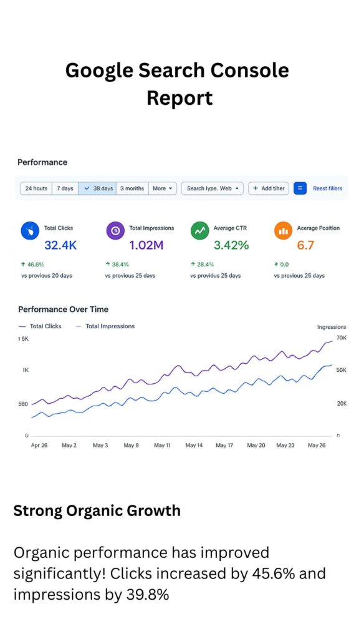Click the 28.4% CTR change indicator
The height and width of the screenshot is (639, 359).
click(202, 265)
